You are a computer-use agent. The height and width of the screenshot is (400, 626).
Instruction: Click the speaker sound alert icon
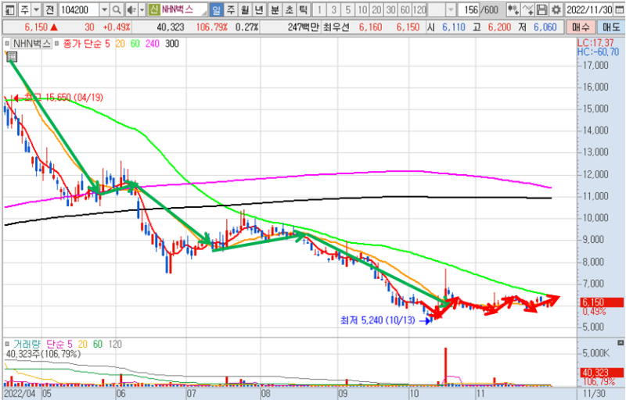(131, 9)
